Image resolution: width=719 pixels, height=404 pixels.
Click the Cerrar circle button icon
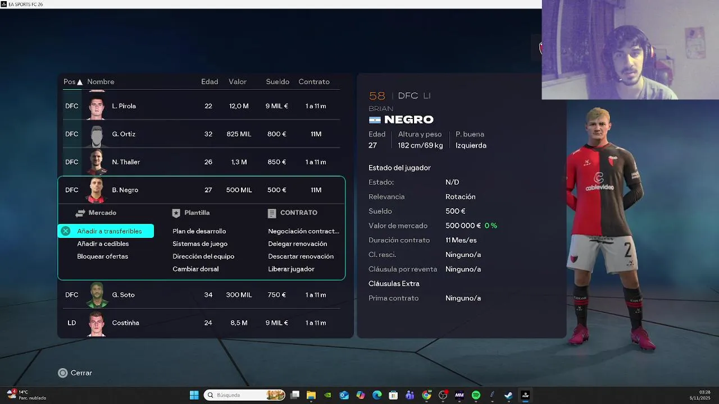point(63,373)
